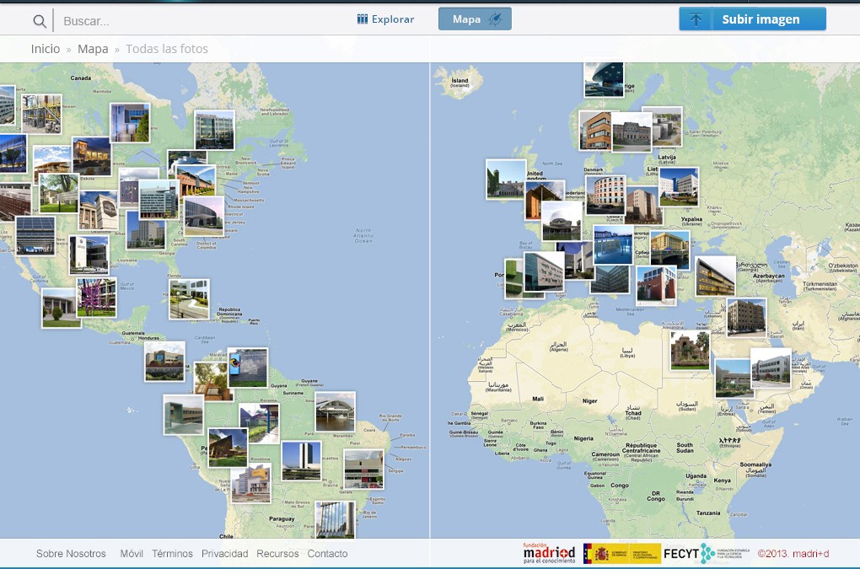Open the photo thumbnail over Egypt
860x569 pixels.
coord(690,350)
